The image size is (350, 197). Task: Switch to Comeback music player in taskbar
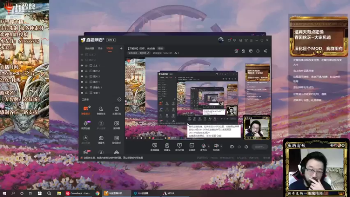point(78,193)
